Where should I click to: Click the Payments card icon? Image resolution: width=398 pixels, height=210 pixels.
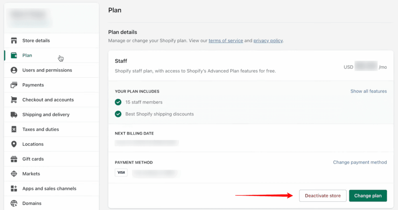[14, 85]
